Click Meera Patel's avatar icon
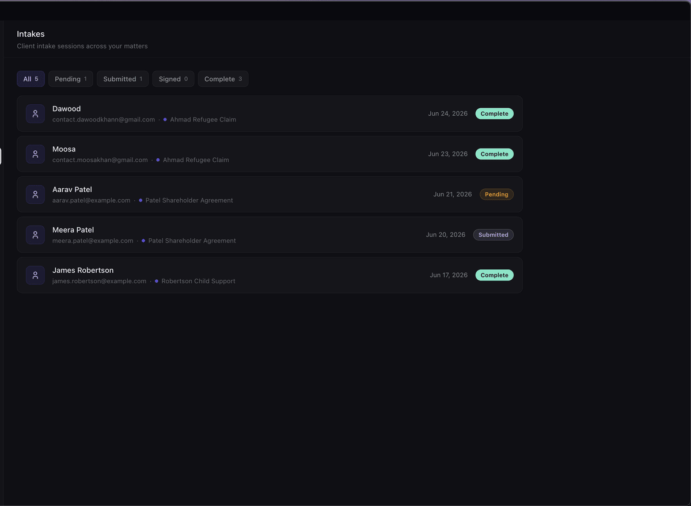Screen dimensions: 691x506 coord(35,235)
